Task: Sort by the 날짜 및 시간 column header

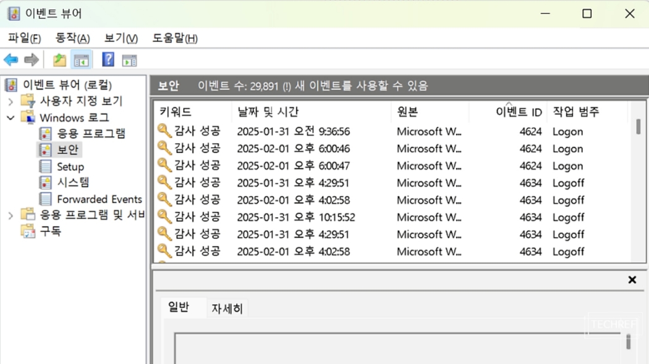Action: click(x=312, y=112)
